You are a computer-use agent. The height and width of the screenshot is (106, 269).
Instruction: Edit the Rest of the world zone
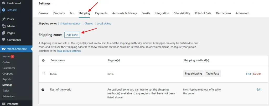(259, 90)
